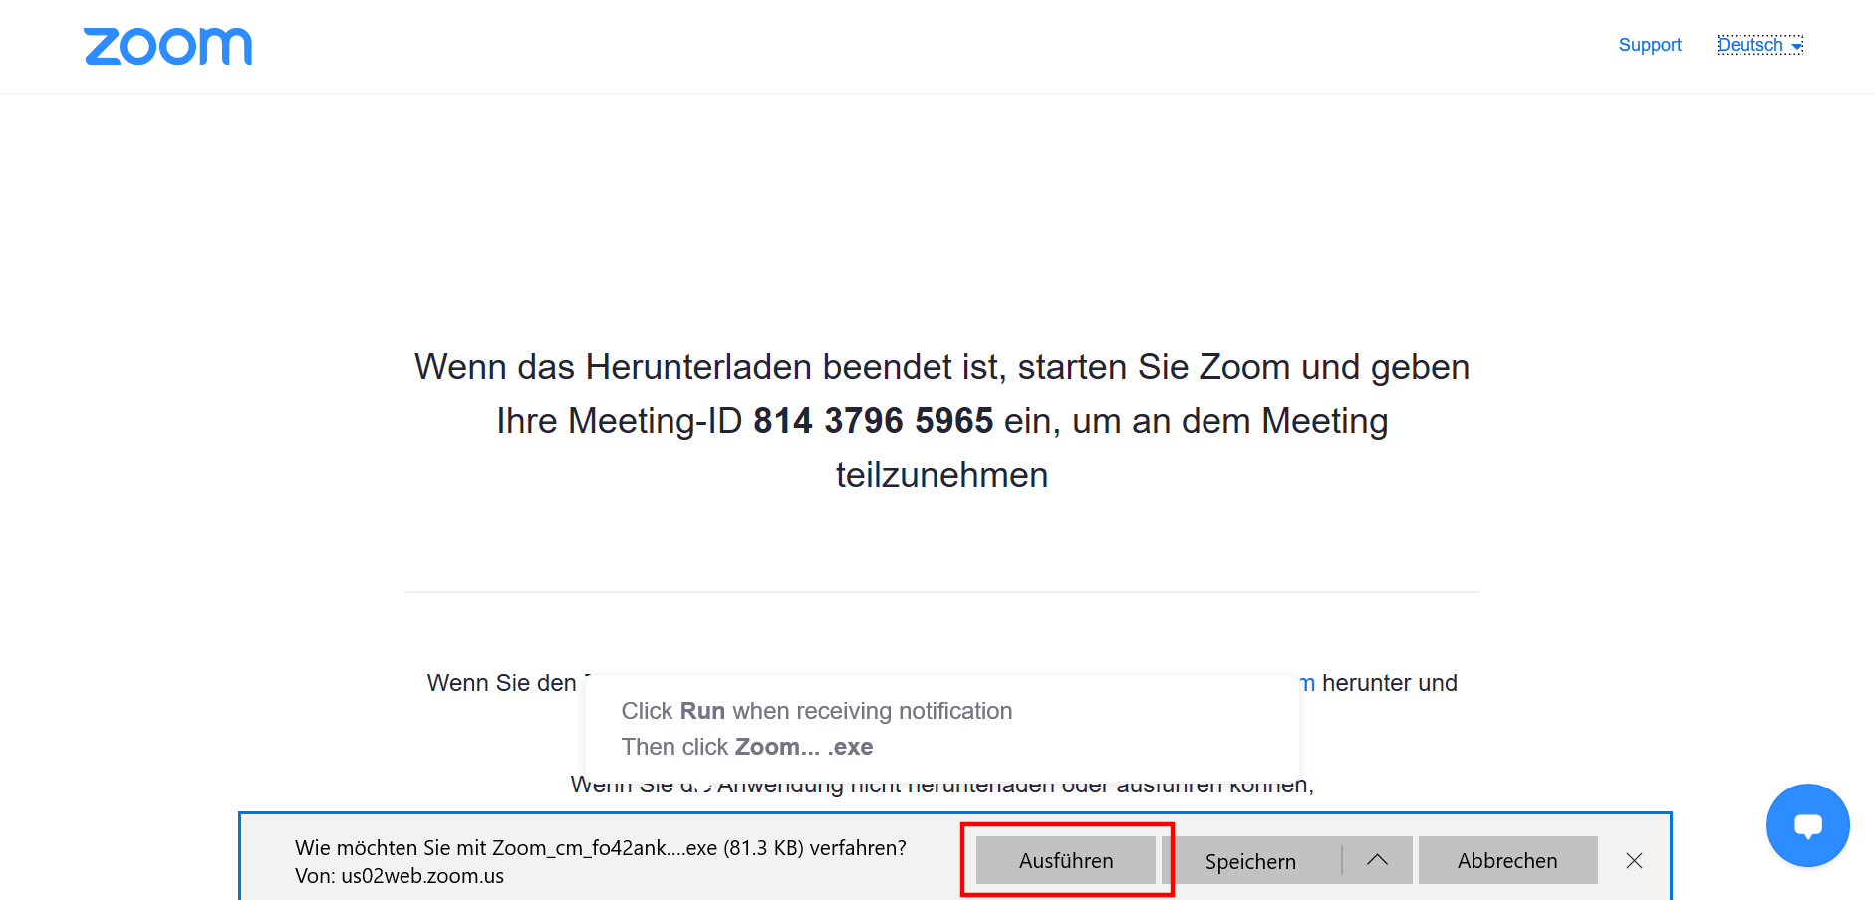Image resolution: width=1875 pixels, height=900 pixels.
Task: Click the 'herunter und' text
Action: (x=1389, y=683)
